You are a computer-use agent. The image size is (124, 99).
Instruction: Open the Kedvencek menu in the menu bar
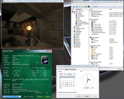point(86,4)
